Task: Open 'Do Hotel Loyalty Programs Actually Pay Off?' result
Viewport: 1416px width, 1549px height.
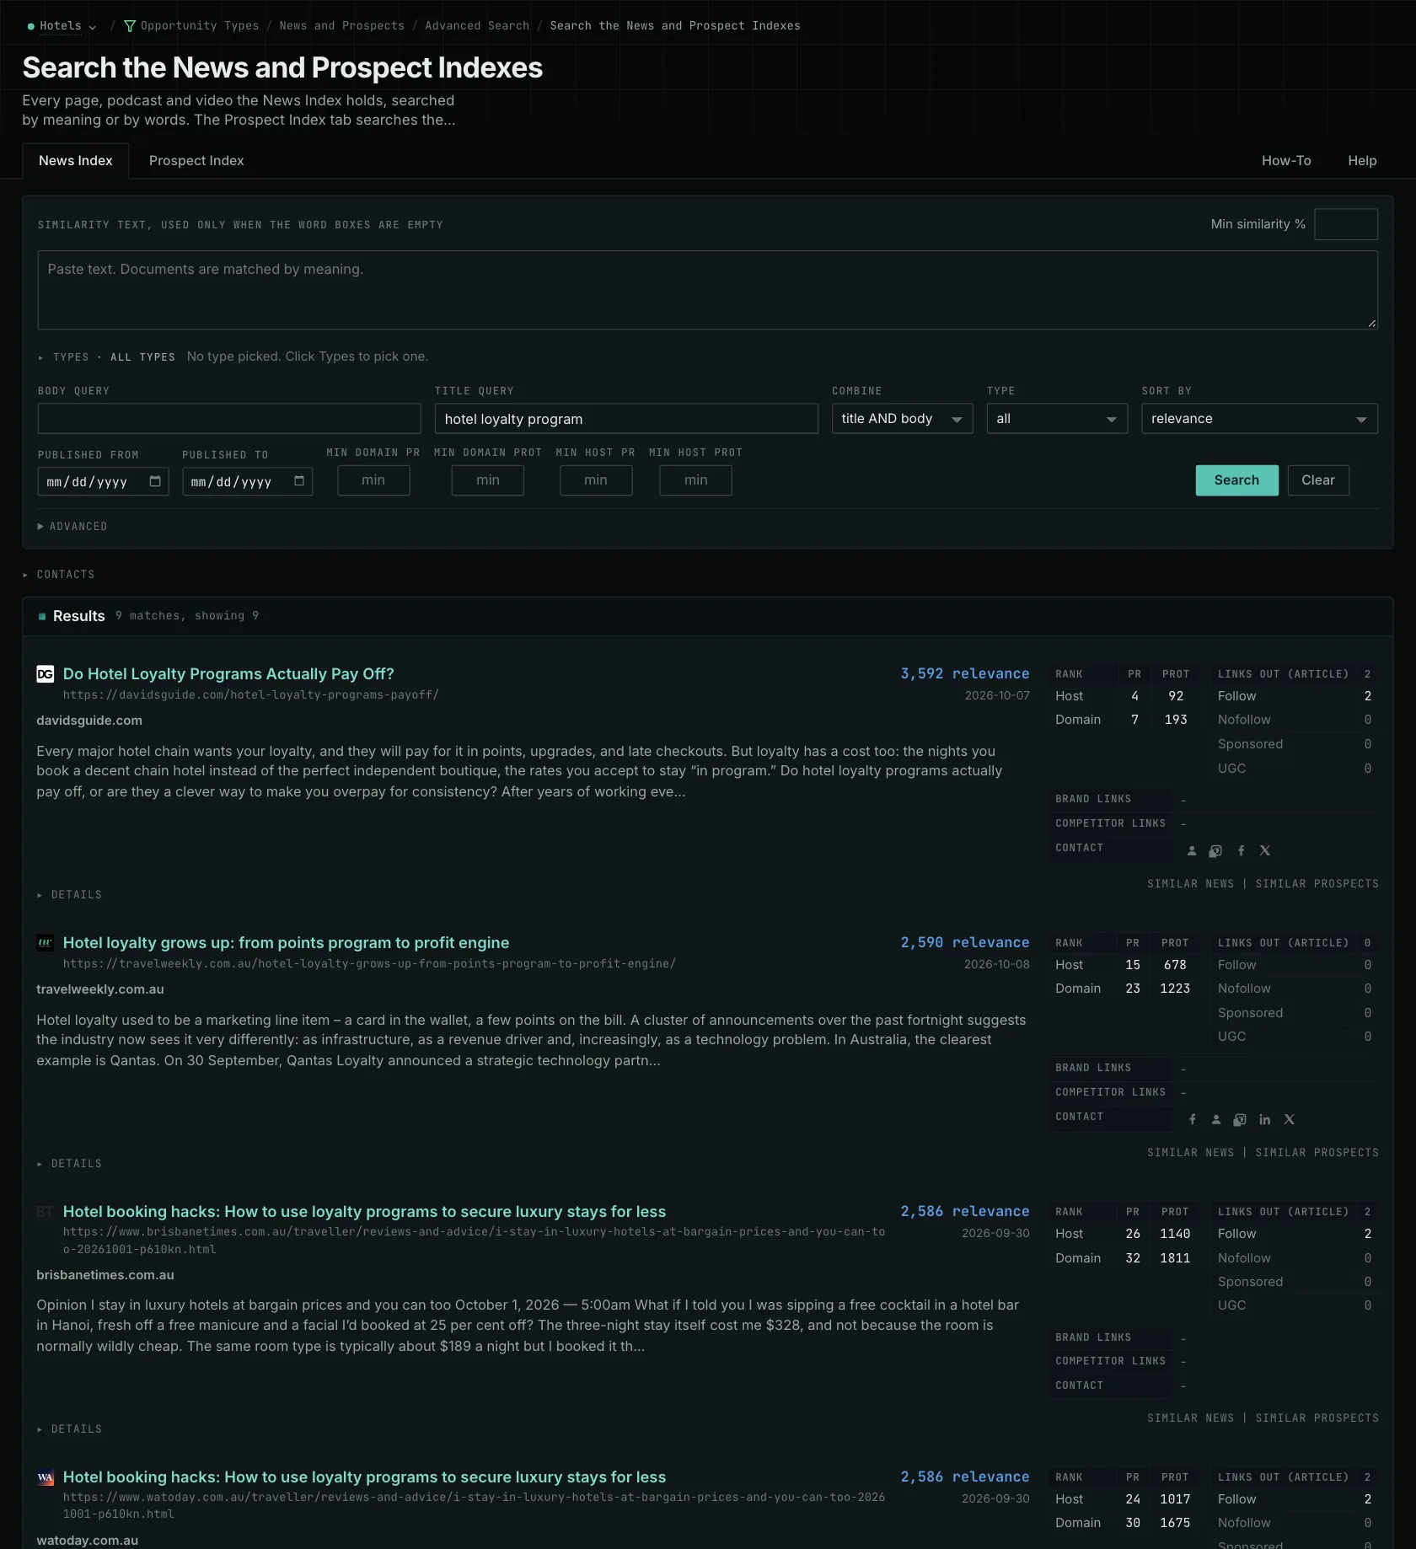Action: tap(228, 674)
